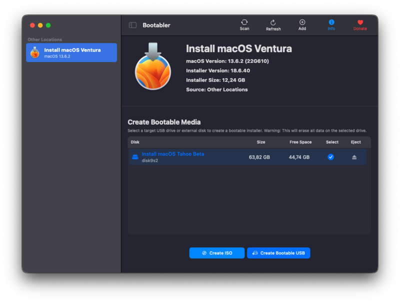Sort by the Size column header

(261, 142)
